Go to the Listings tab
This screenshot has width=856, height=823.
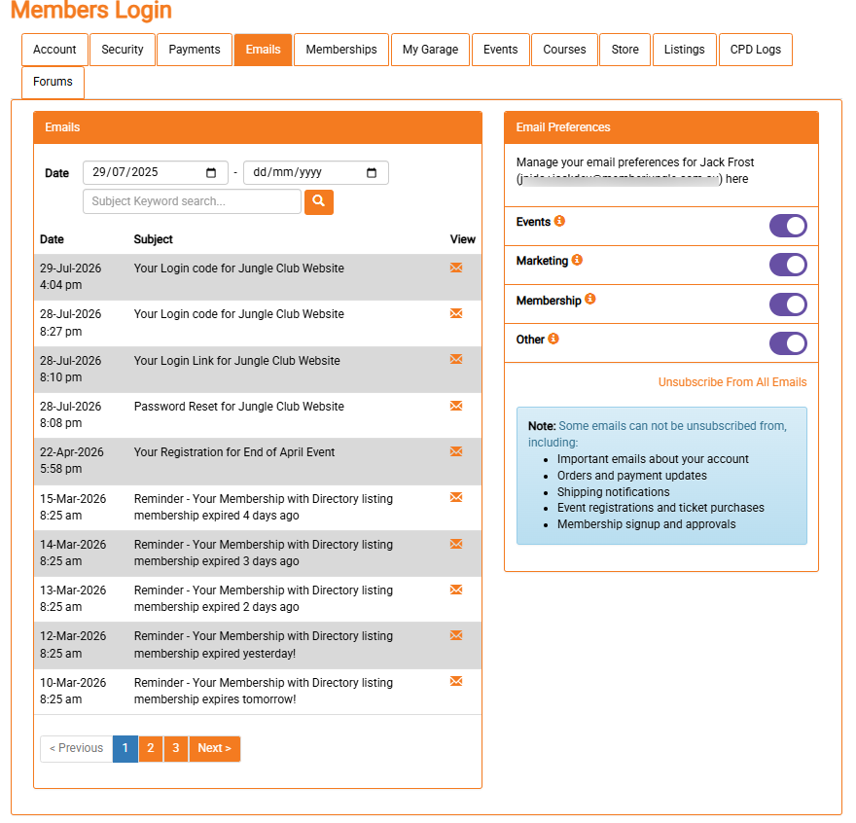coord(685,50)
